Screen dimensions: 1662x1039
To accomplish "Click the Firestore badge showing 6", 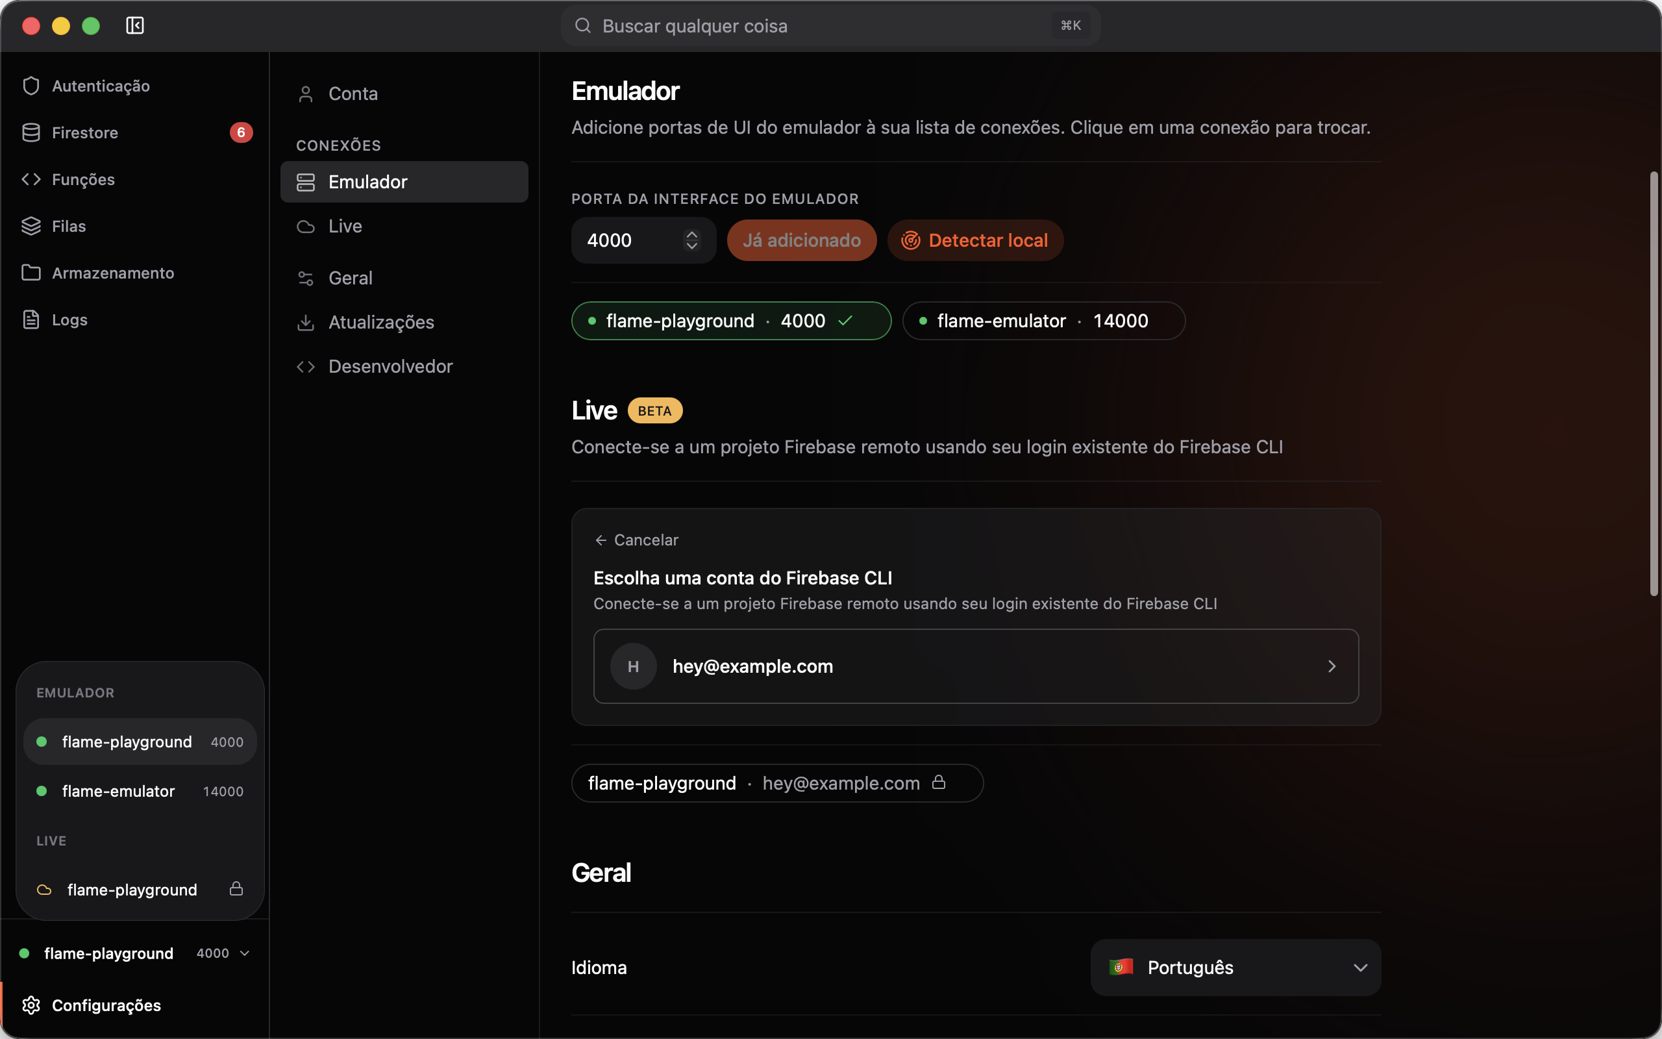I will pyautogui.click(x=241, y=132).
